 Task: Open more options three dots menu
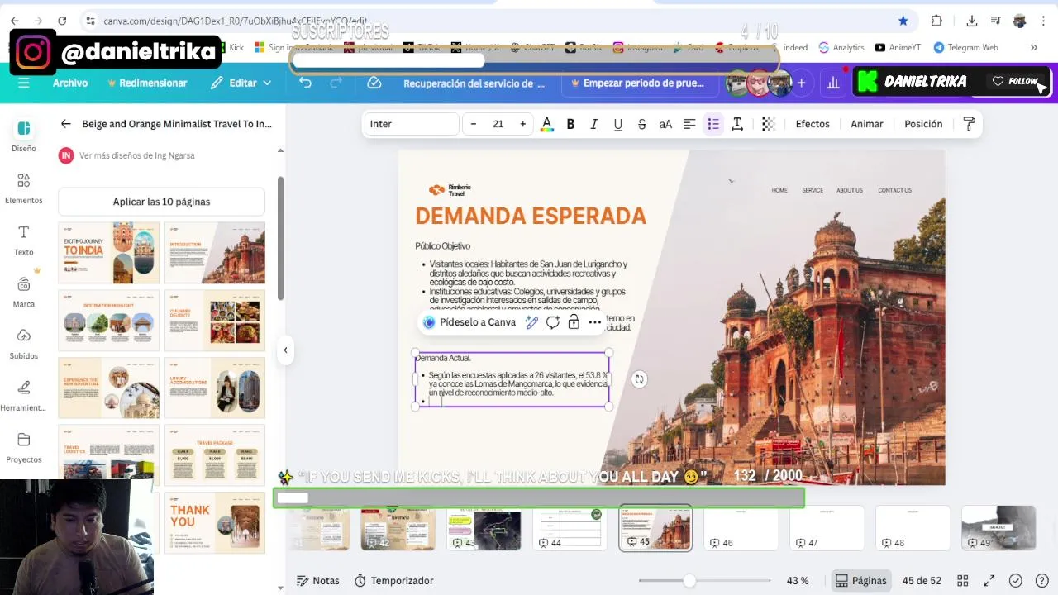click(x=595, y=322)
